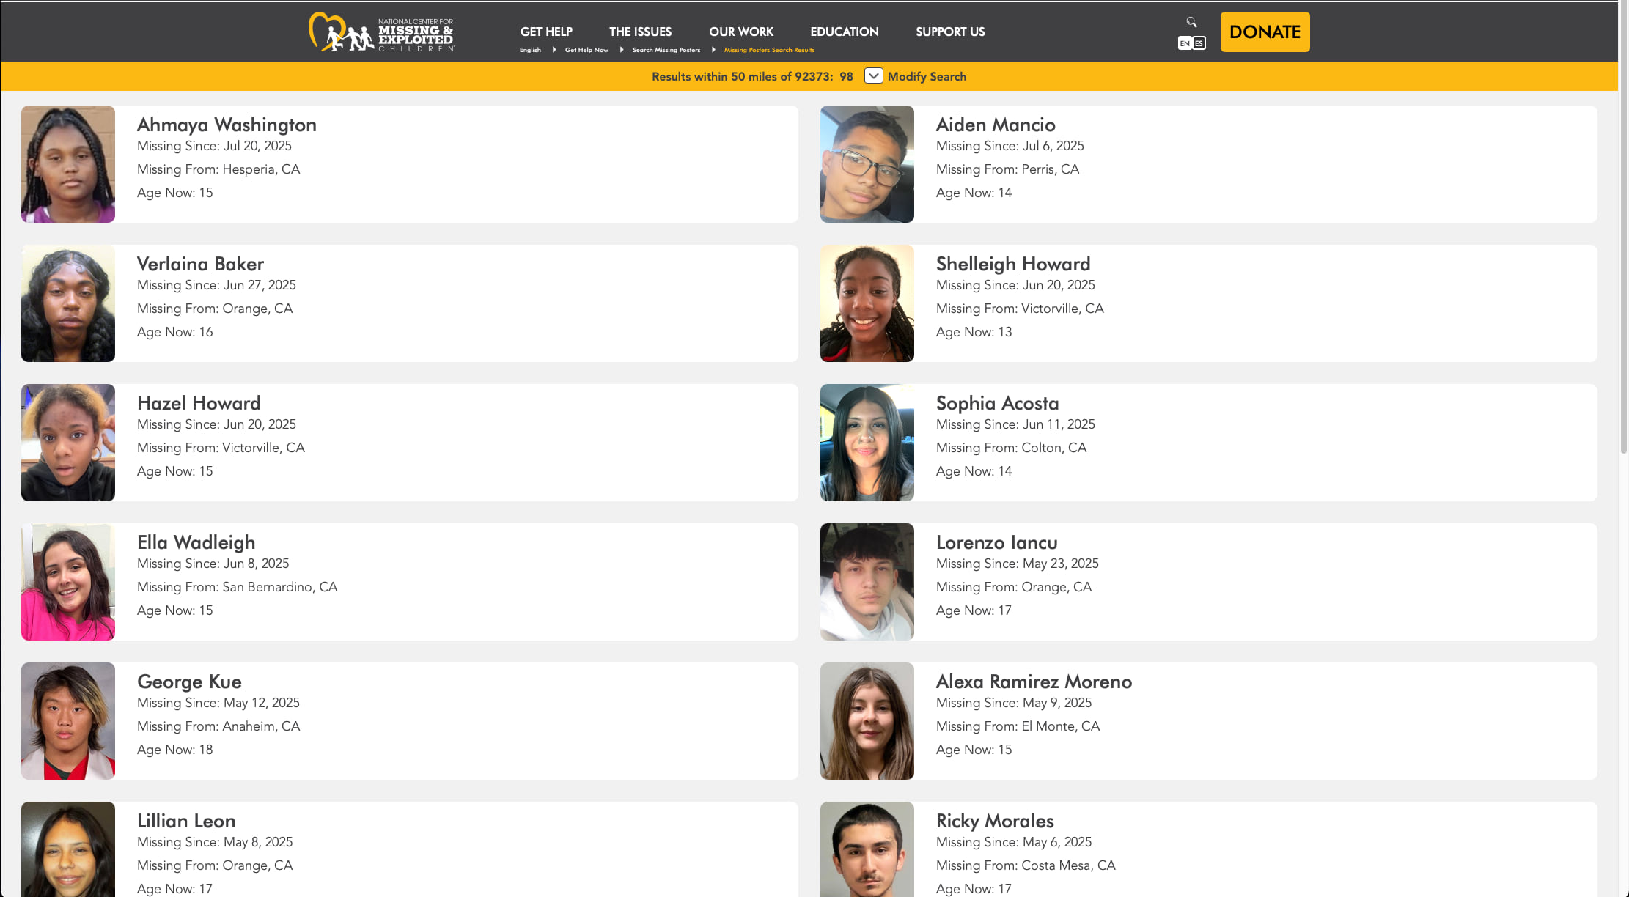The image size is (1629, 897).
Task: Open Ricky Morales' missing poster
Action: point(994,821)
